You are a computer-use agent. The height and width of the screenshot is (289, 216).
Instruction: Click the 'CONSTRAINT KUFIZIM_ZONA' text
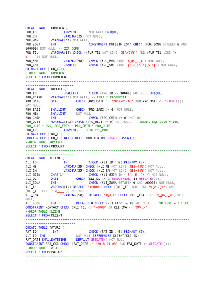110,44
